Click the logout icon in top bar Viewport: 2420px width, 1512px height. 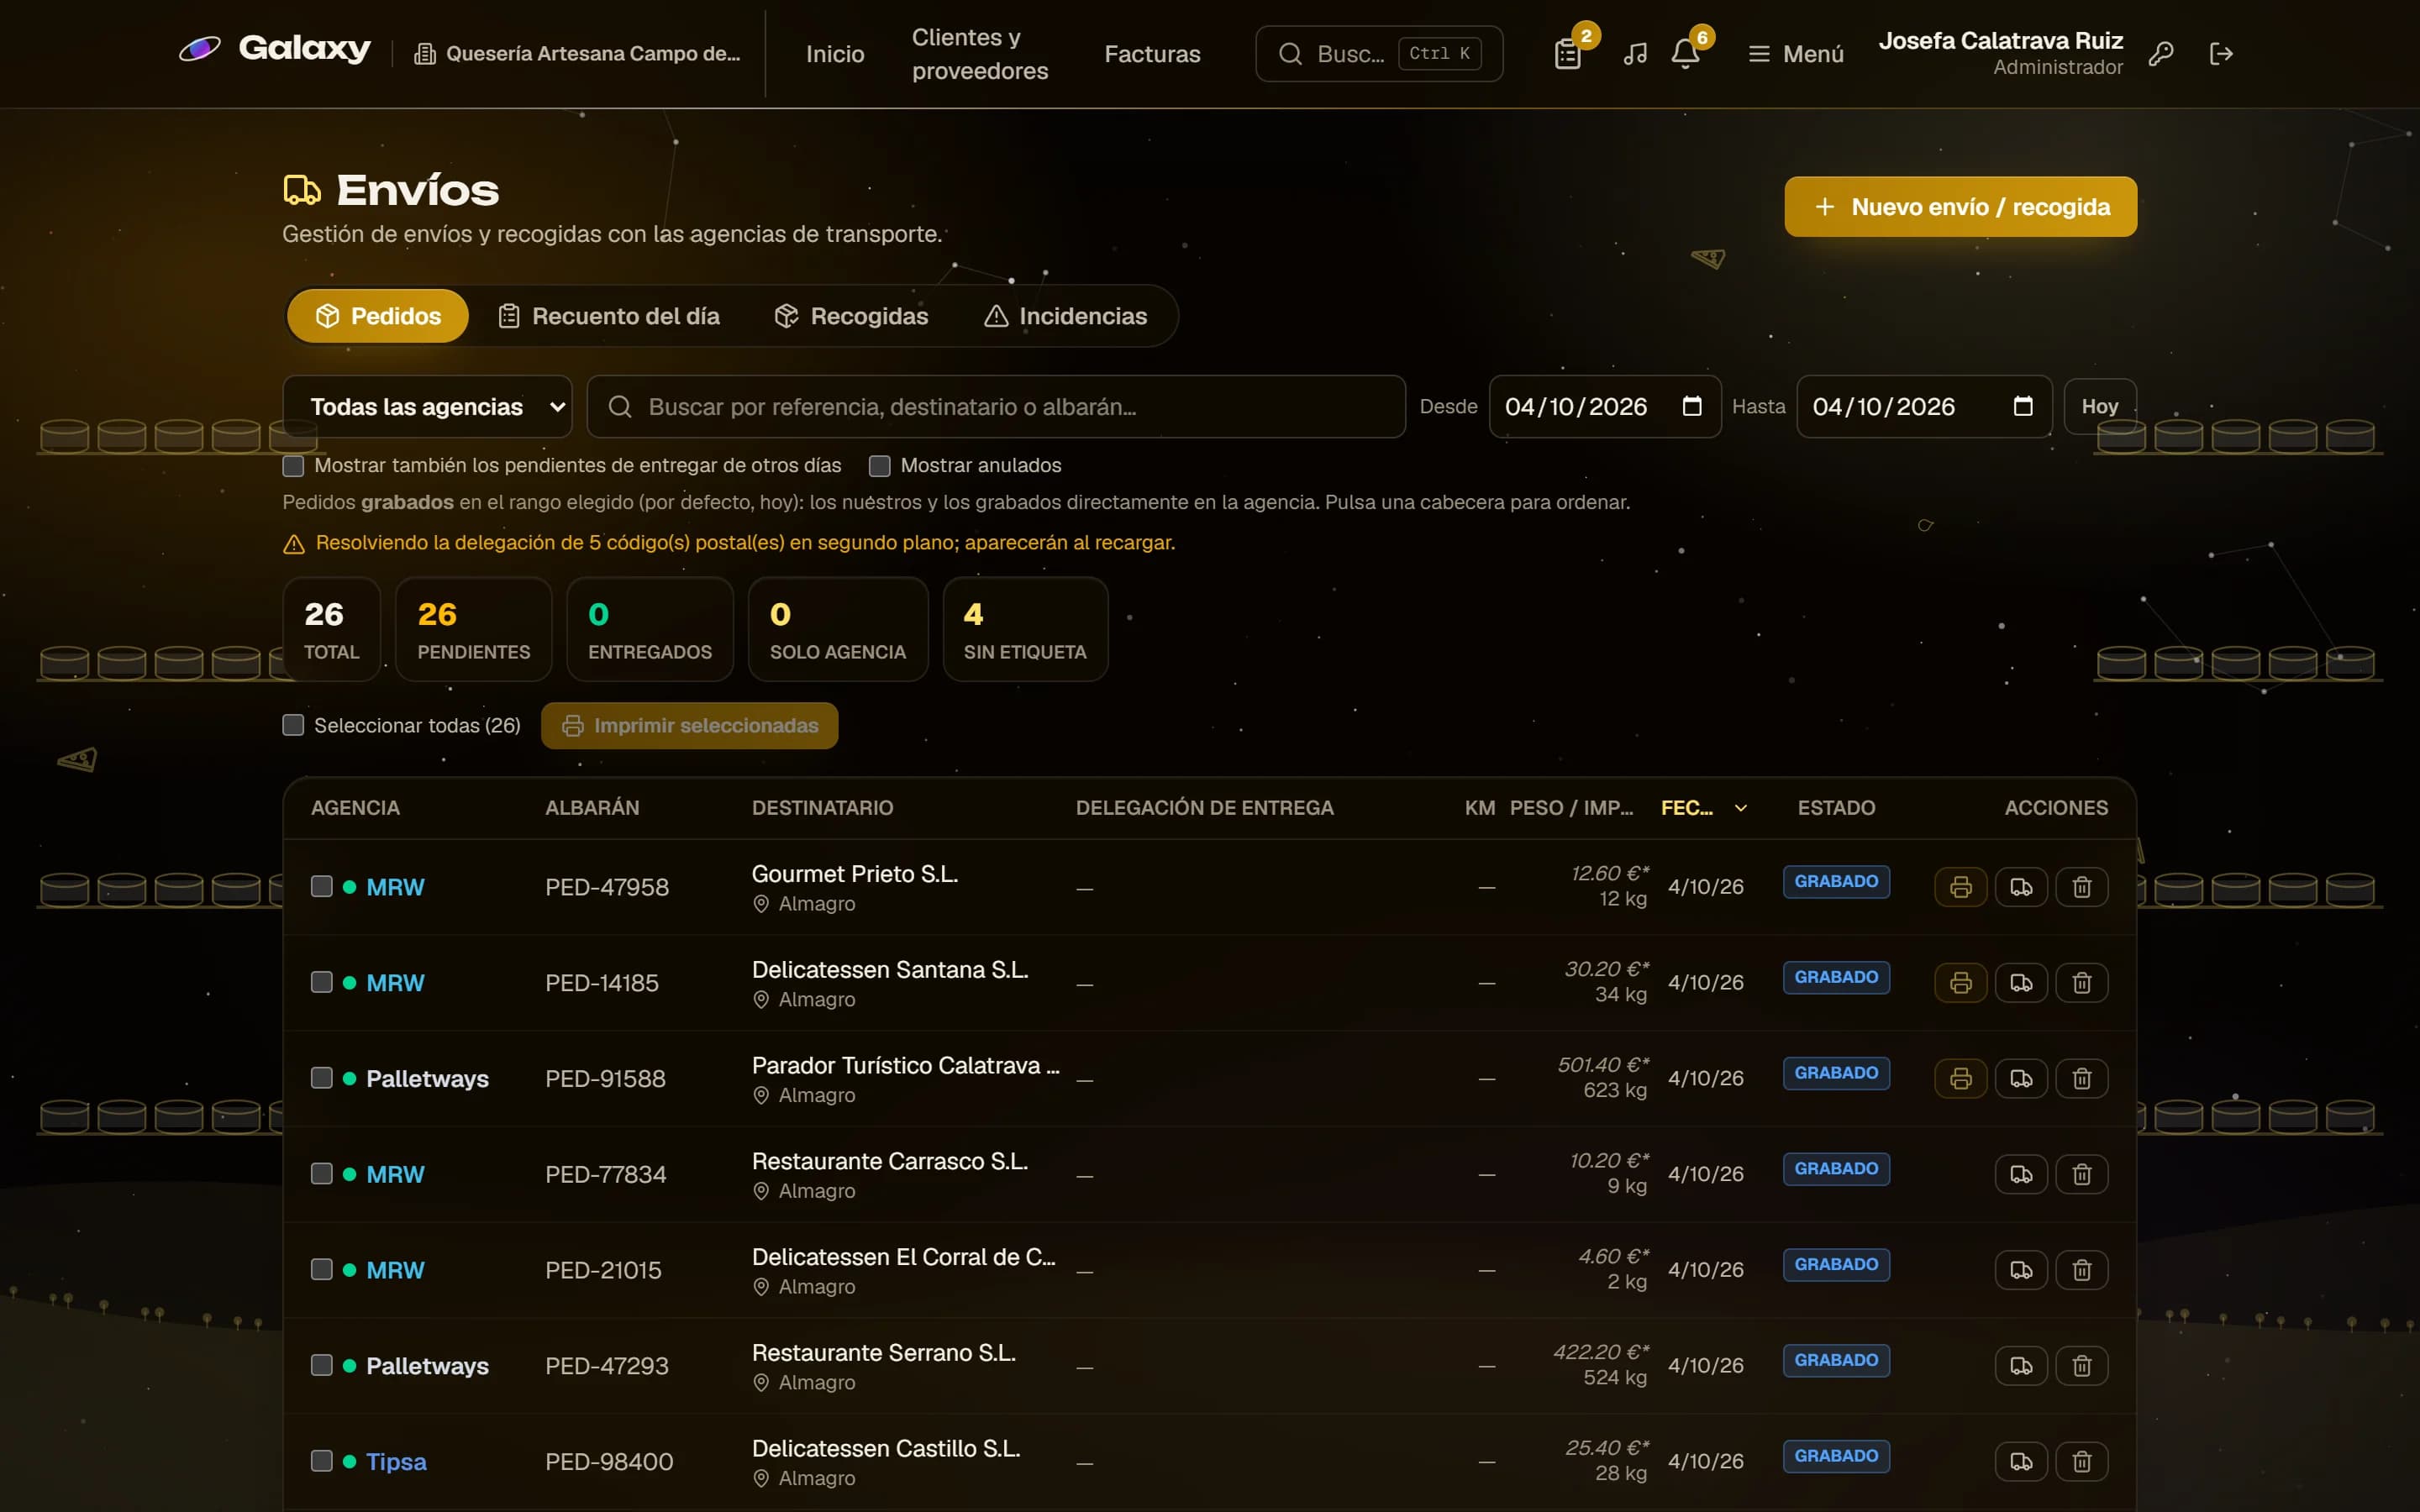2221,54
